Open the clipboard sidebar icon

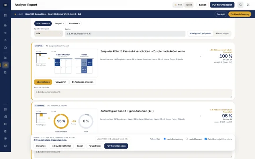[x=5, y=131]
